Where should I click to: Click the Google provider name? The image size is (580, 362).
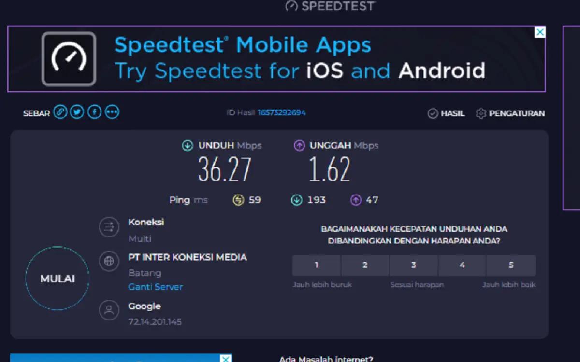(145, 306)
